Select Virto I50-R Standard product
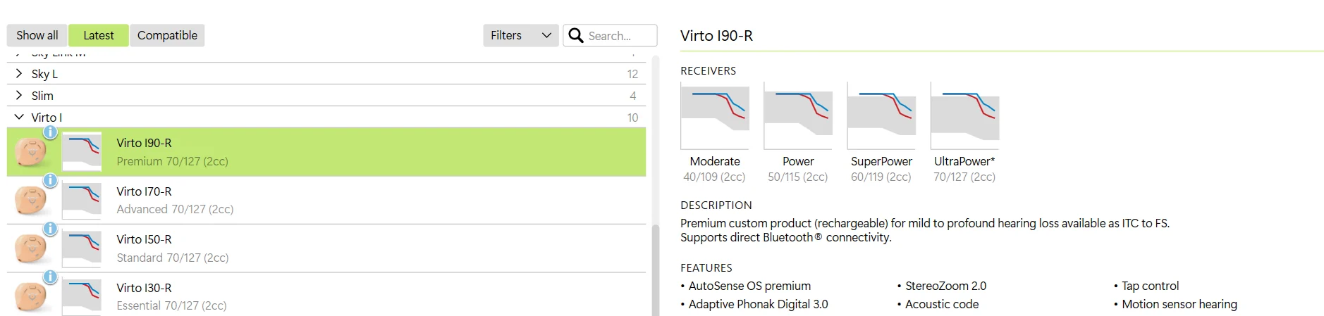 tap(326, 248)
